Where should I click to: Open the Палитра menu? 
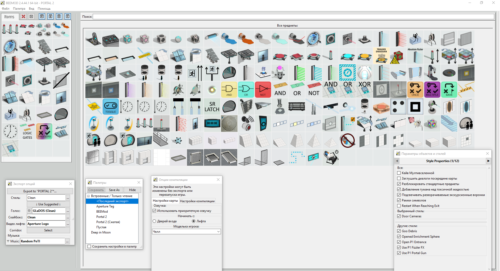(x=19, y=9)
